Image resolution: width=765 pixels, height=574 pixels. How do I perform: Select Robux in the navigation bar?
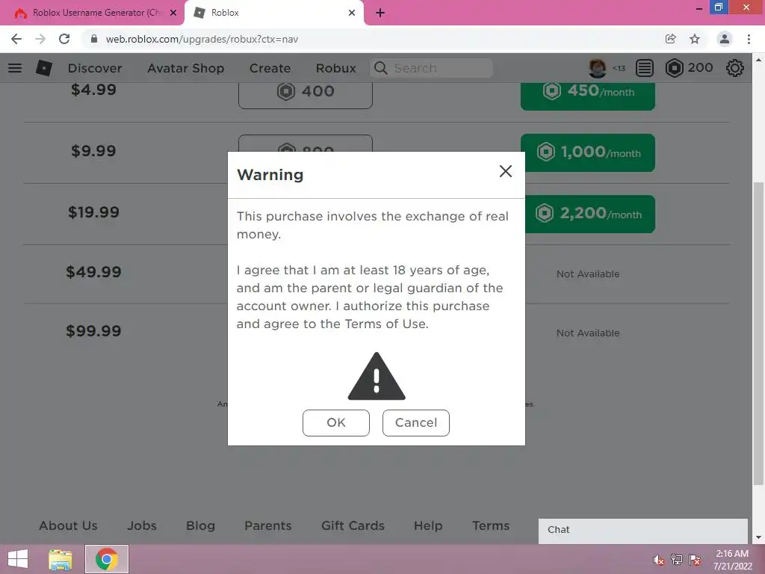tap(335, 68)
